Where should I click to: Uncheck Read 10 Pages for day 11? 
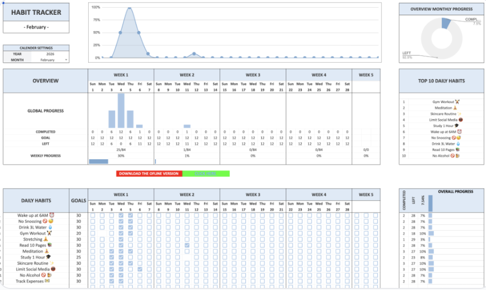pyautogui.click(x=187, y=245)
